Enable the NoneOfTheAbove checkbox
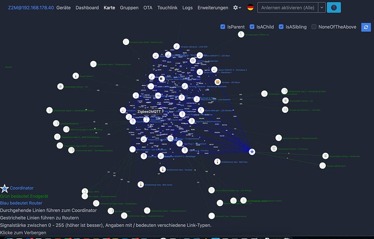Screen dimensions: 374x239 click(x=314, y=27)
